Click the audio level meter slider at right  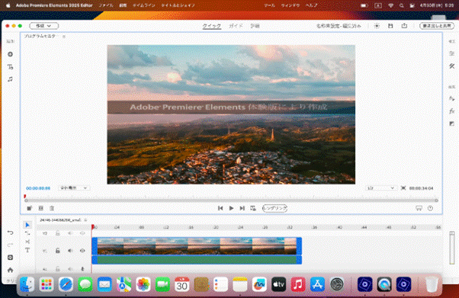point(452,248)
